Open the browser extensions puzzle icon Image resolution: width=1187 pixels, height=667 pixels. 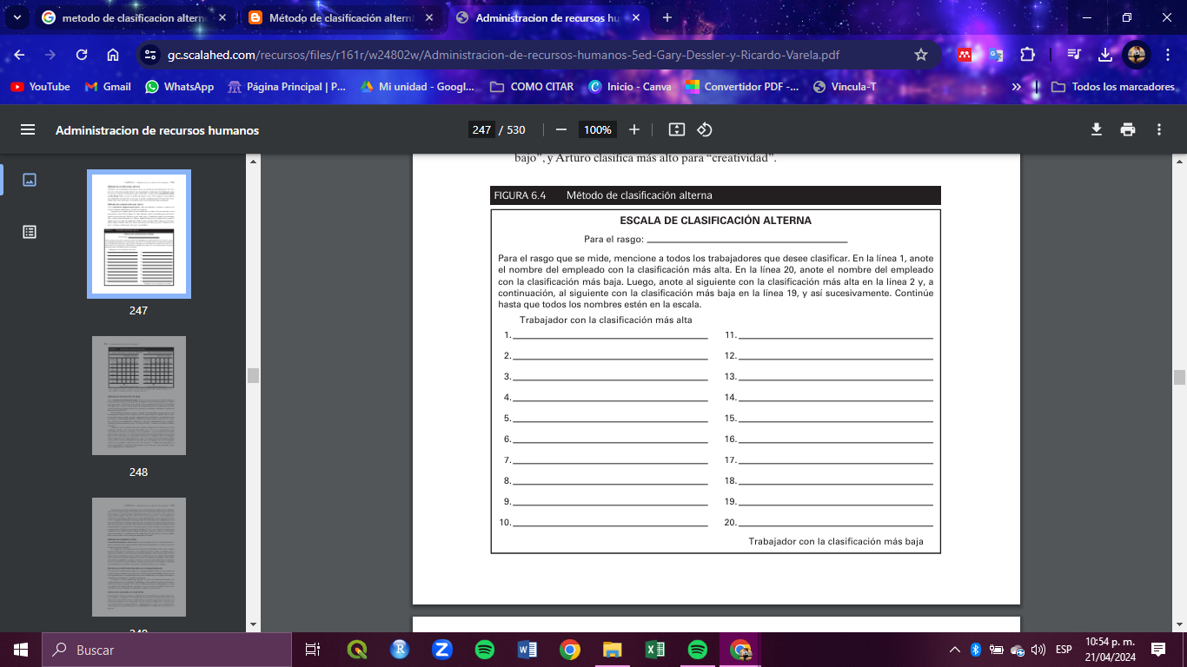[x=1027, y=55]
